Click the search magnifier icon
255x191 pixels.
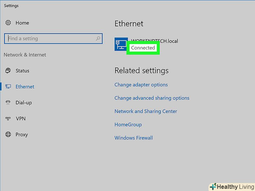click(98, 38)
